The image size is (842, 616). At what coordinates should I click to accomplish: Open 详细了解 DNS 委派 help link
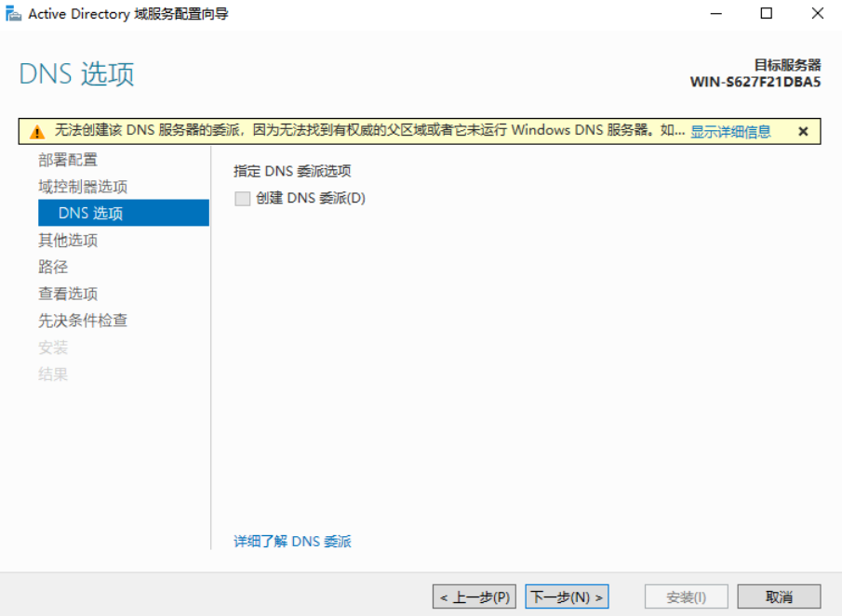[292, 542]
